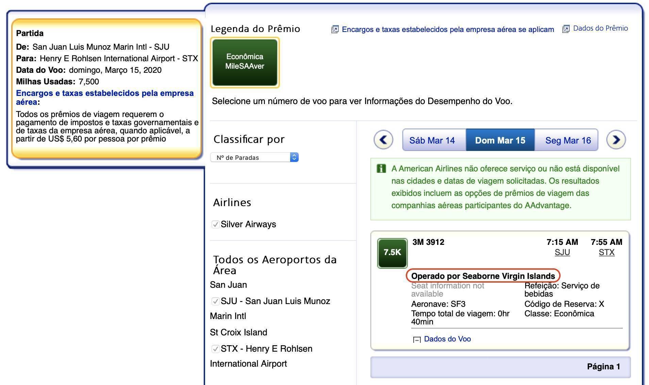
Task: Click the popup icon beside Dados do Prêmio
Action: (566, 29)
